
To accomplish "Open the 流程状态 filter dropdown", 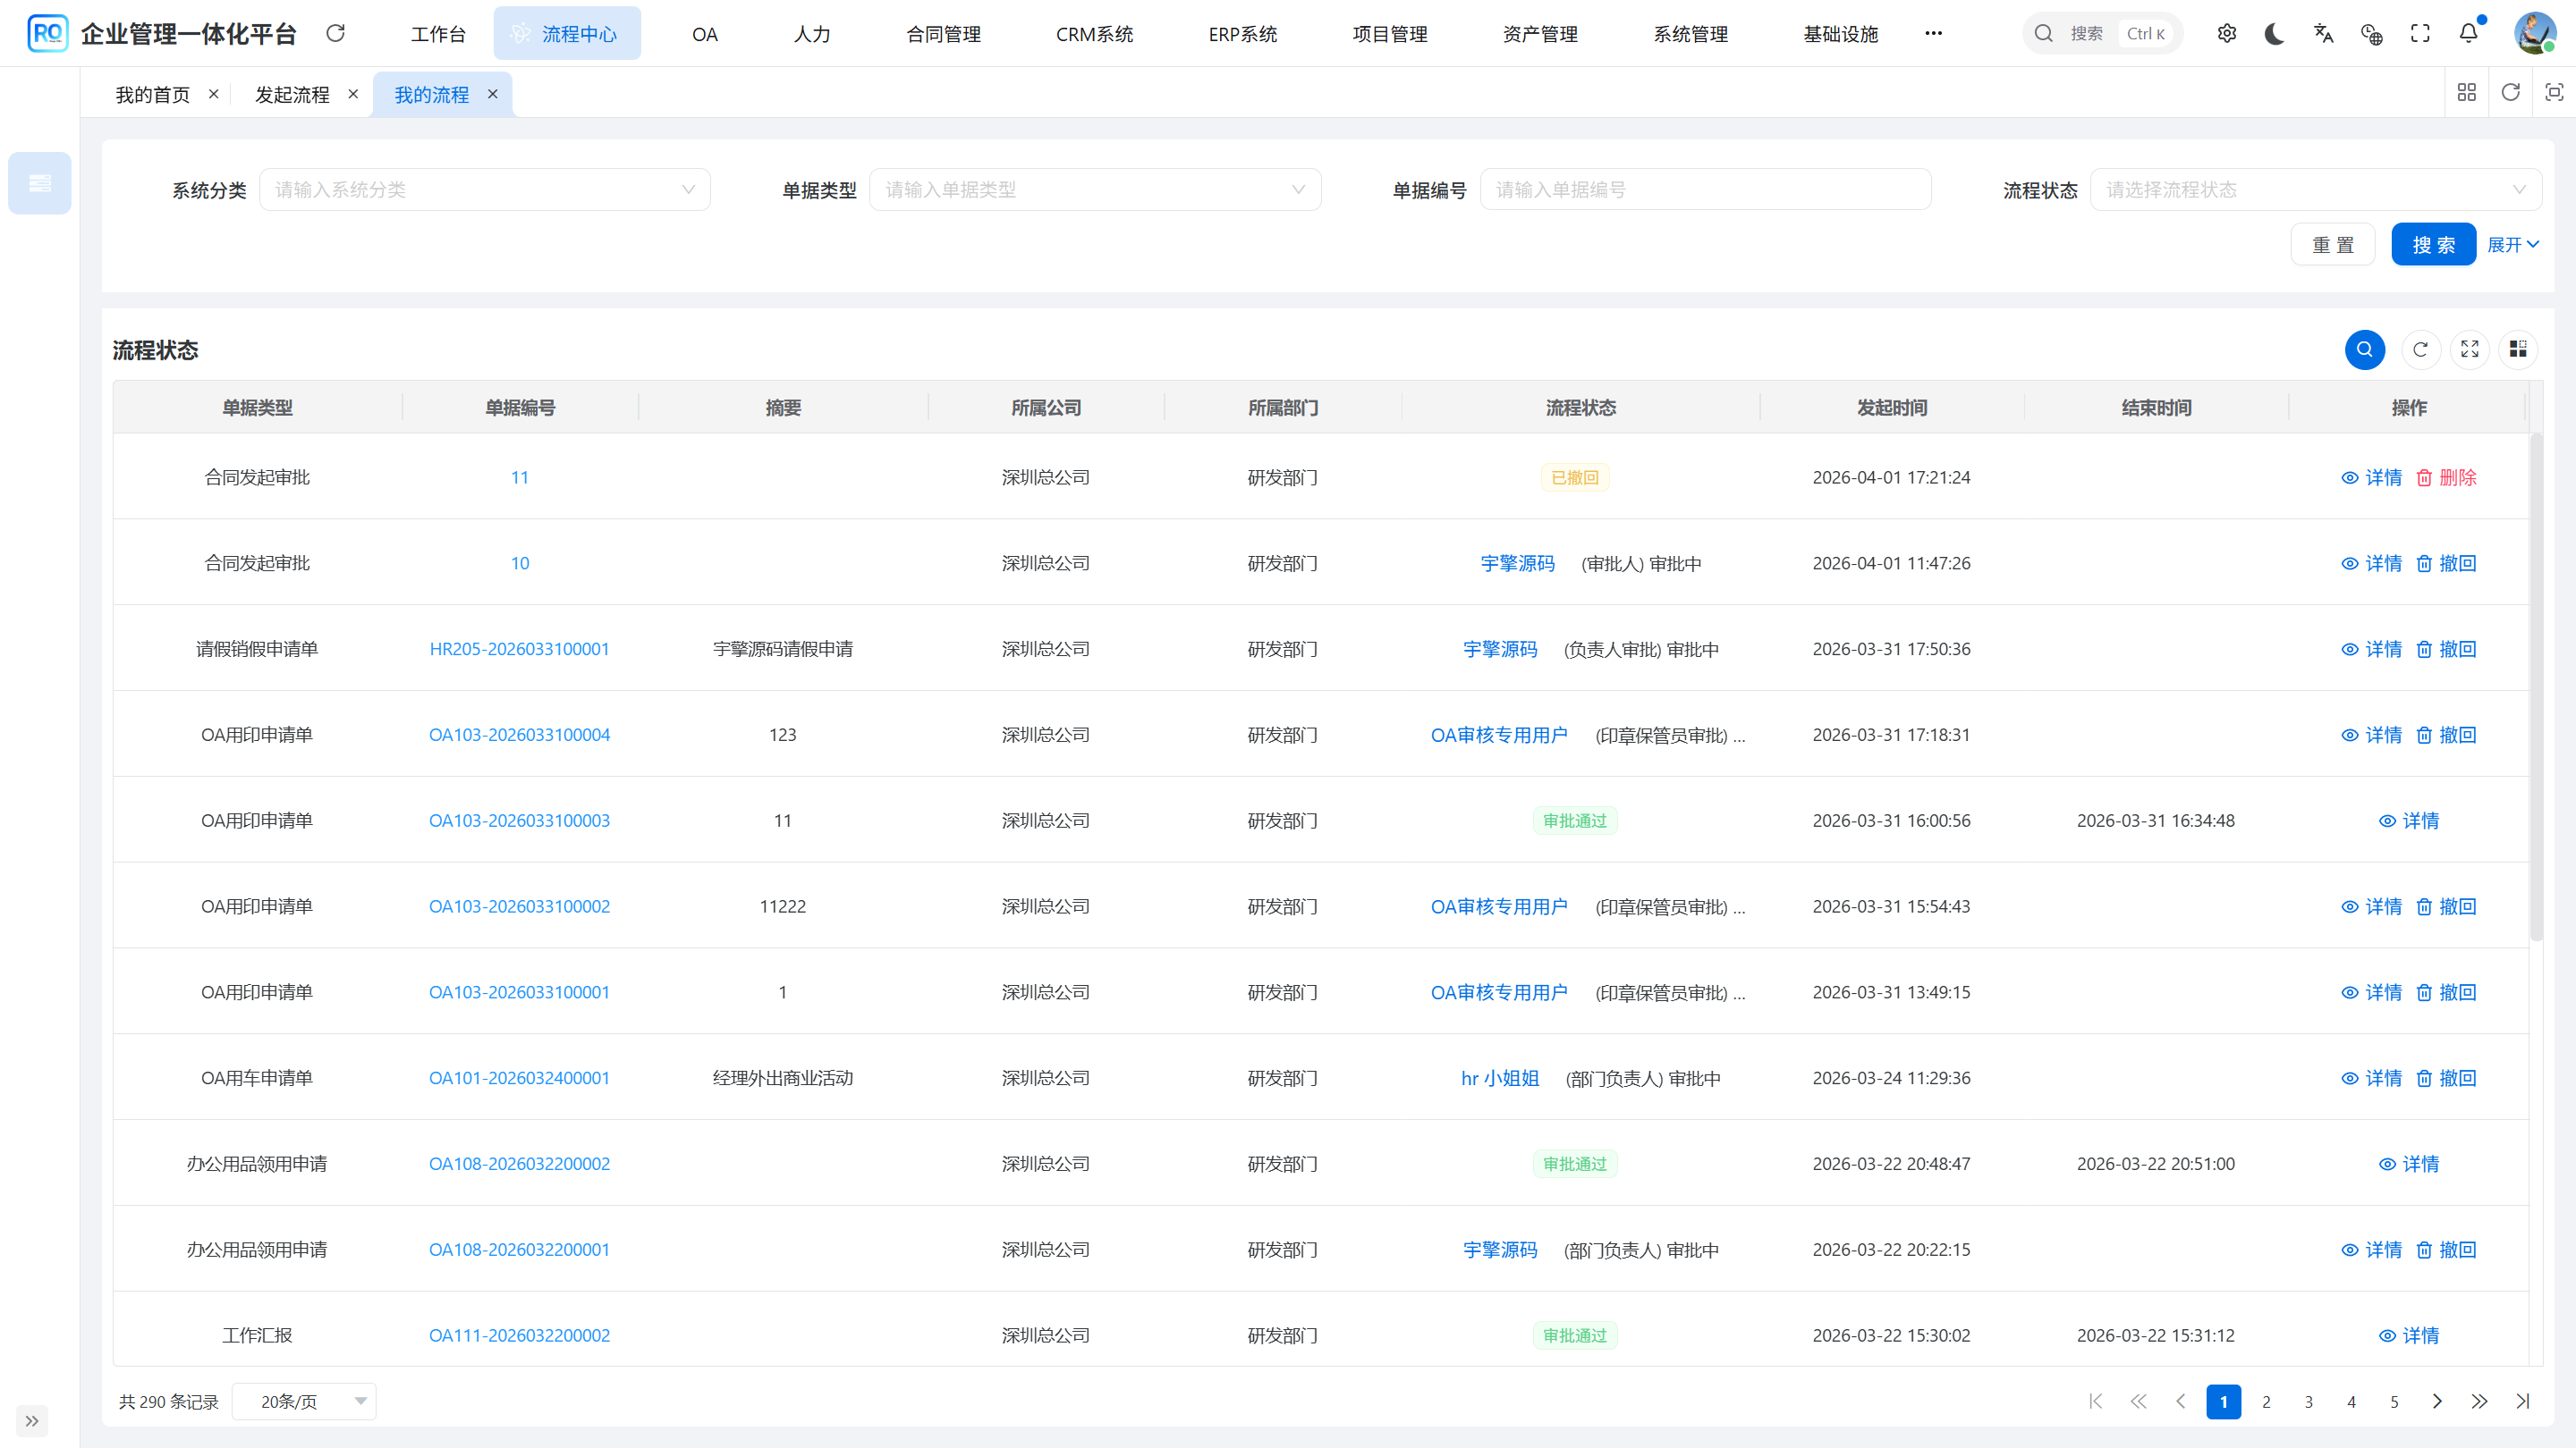I will (2315, 189).
